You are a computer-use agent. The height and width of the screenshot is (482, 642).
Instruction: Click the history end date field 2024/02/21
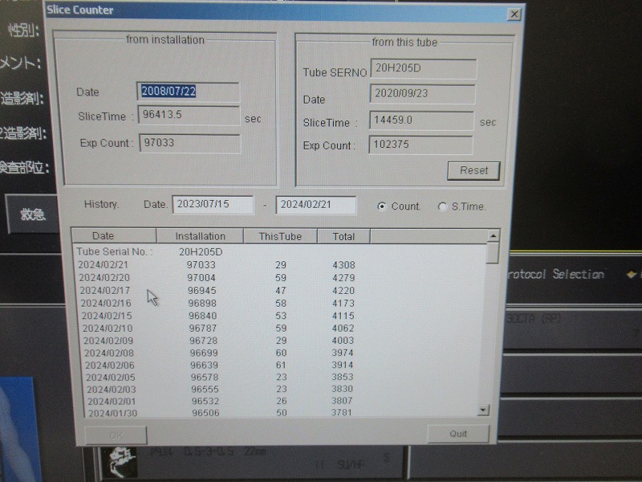pyautogui.click(x=315, y=205)
